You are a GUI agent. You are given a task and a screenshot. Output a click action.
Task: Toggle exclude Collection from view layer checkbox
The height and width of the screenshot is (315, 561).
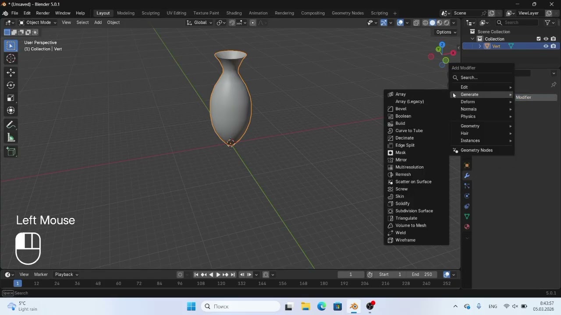point(539,39)
